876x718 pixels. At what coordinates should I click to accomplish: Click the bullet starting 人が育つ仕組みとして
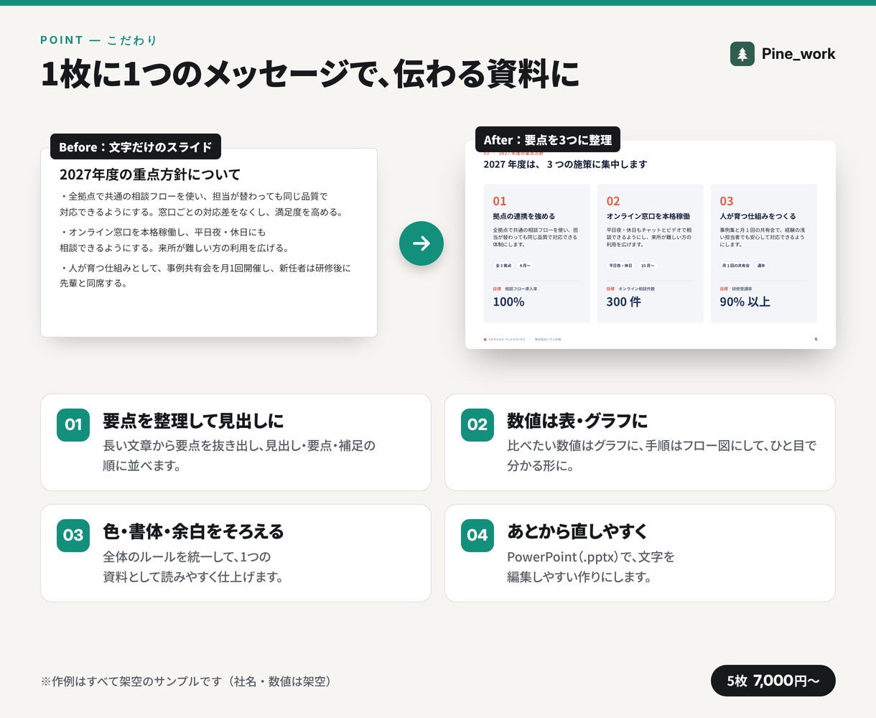(205, 276)
